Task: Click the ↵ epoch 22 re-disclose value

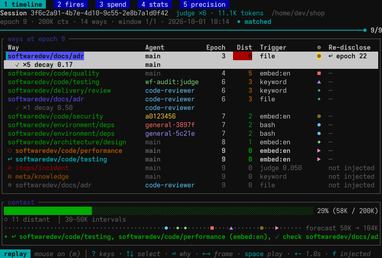Action: tap(348, 56)
